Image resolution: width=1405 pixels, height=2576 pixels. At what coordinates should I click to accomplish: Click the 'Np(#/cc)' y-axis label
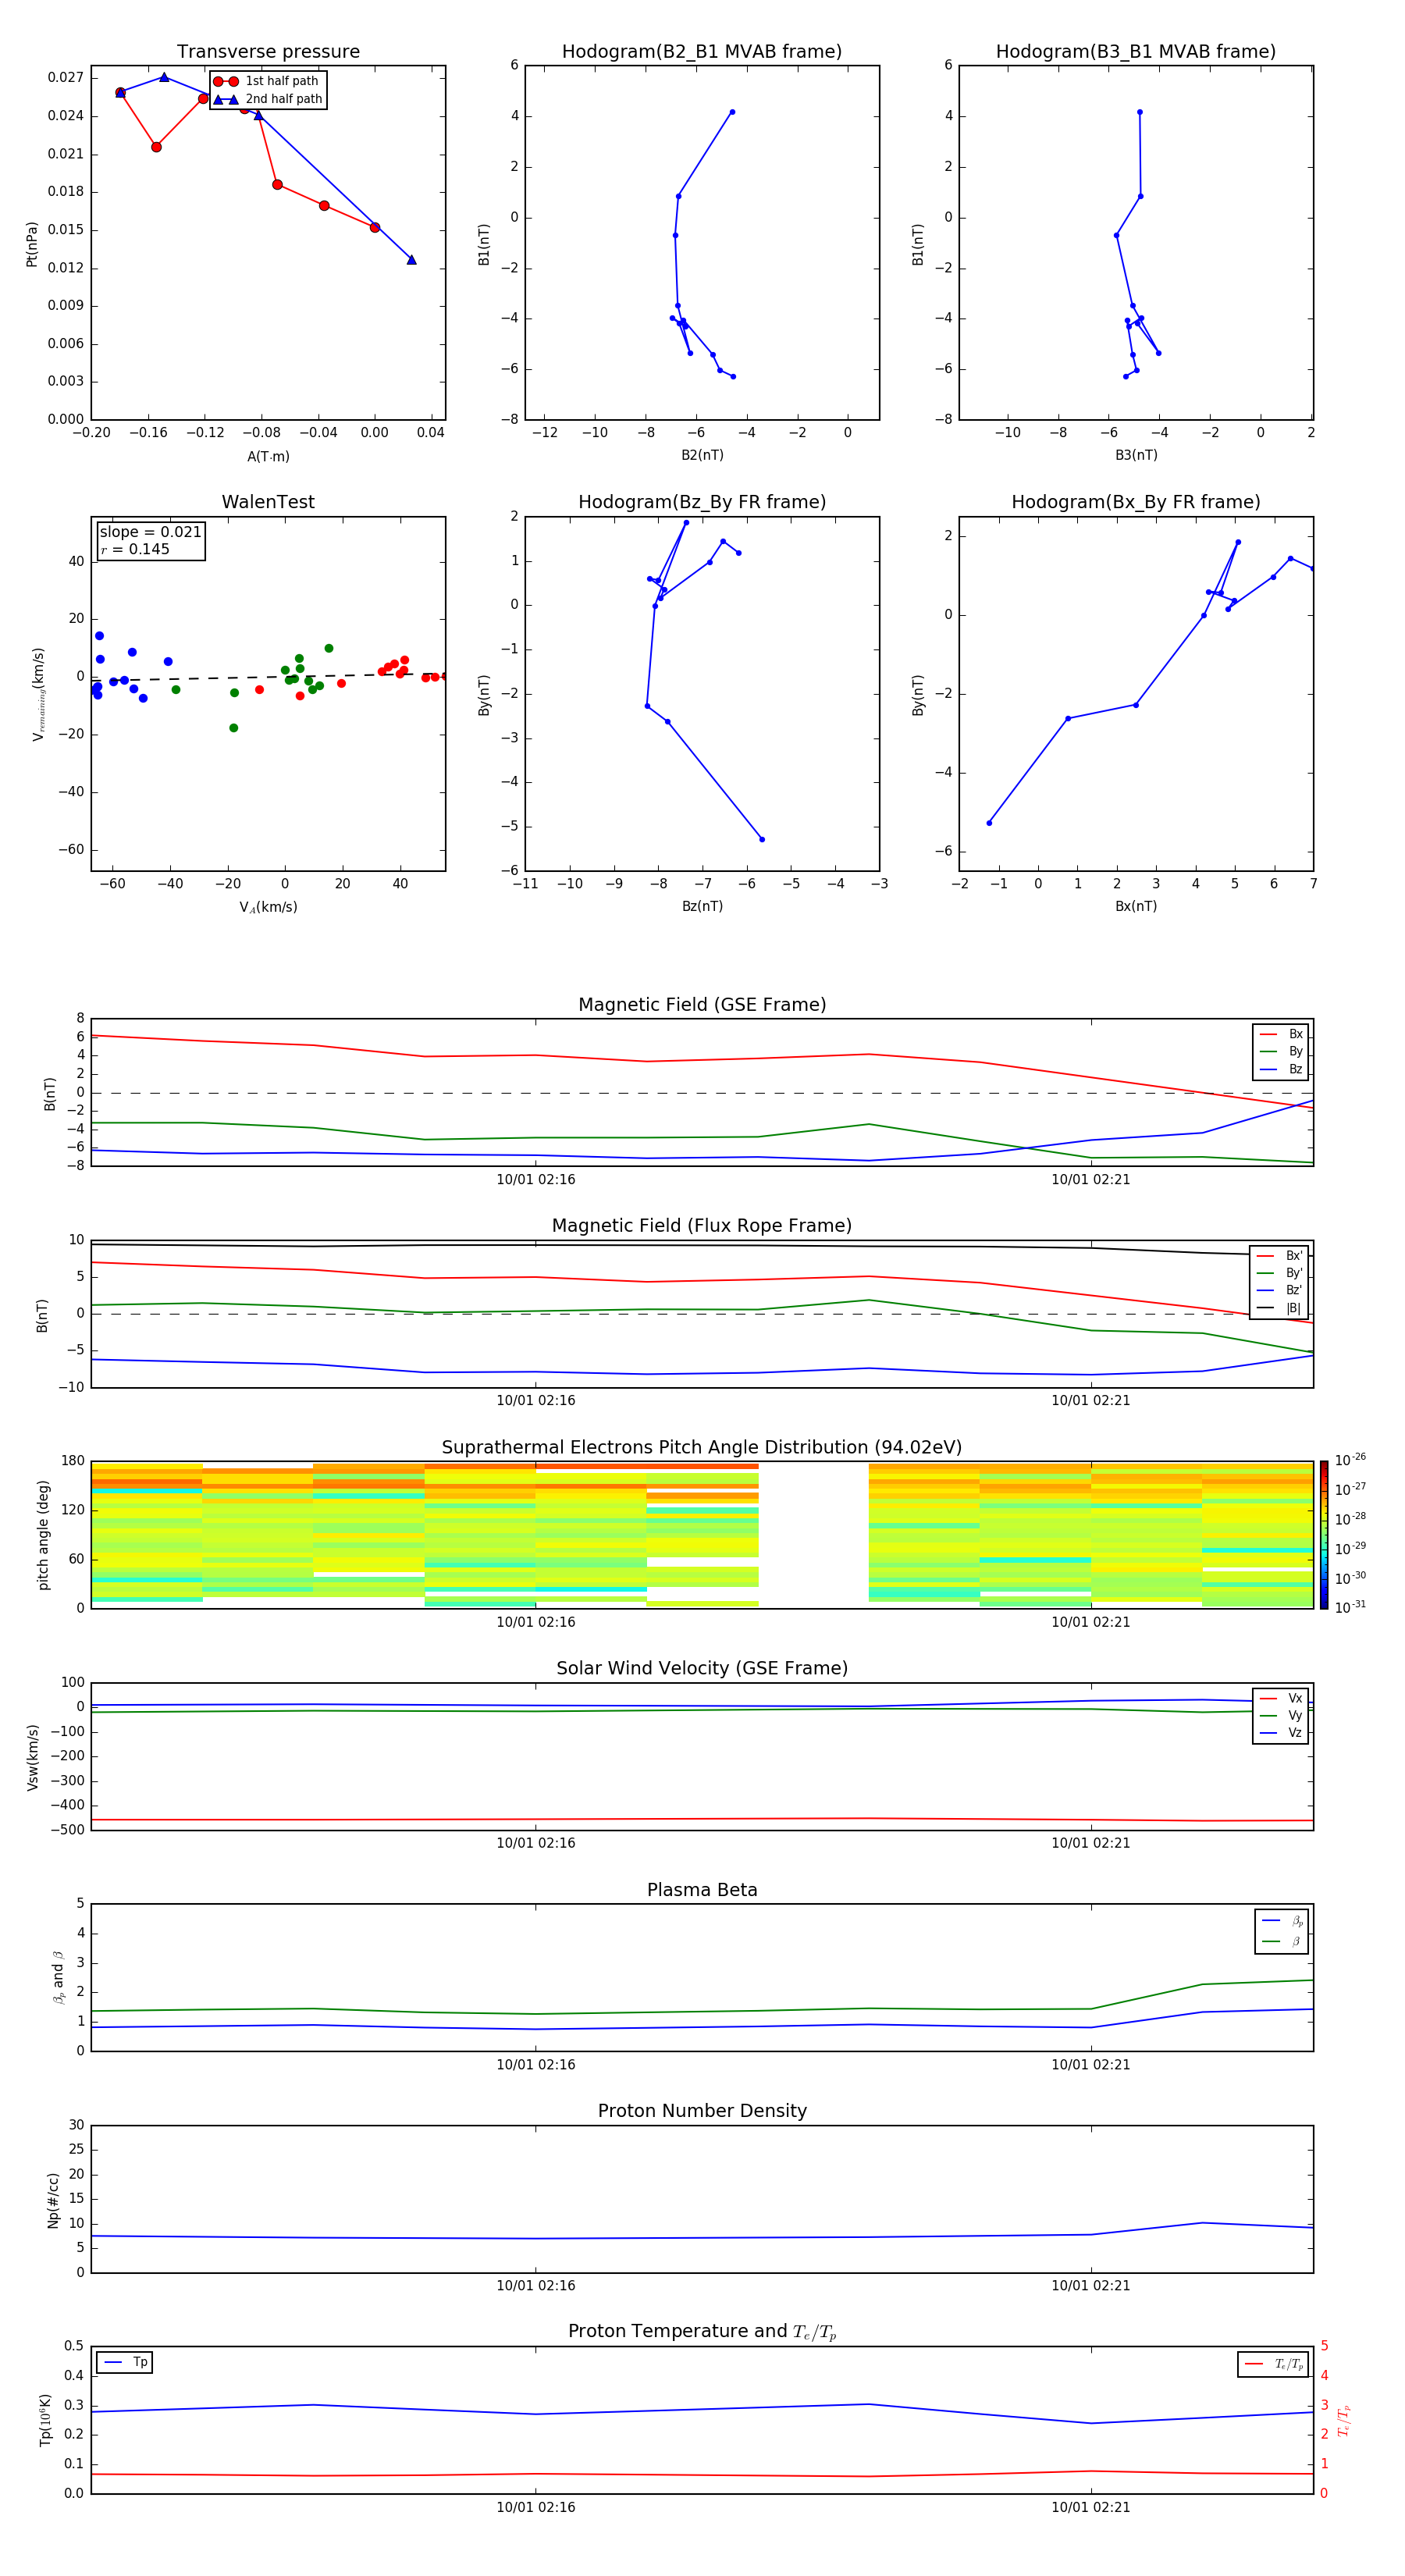(53, 2200)
